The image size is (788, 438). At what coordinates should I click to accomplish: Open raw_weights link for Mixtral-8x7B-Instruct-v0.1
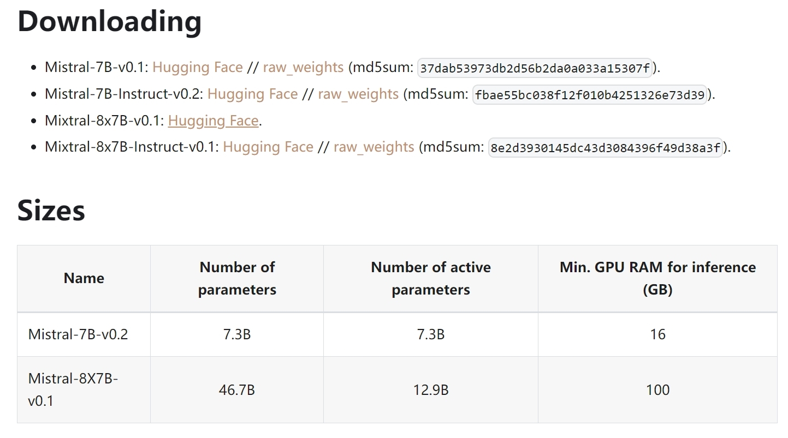[374, 147]
